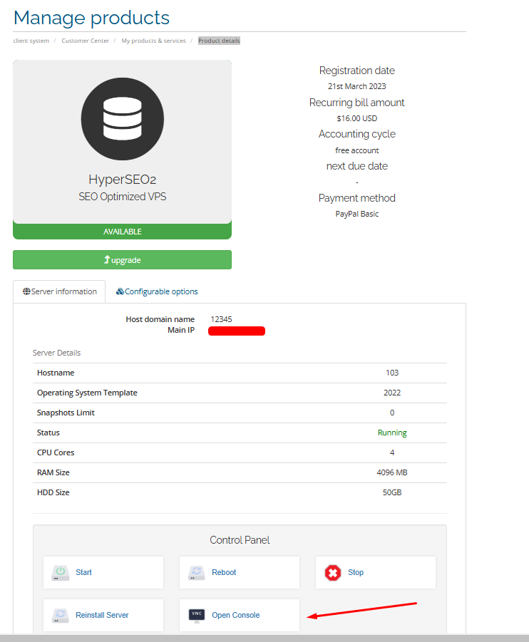The height and width of the screenshot is (642, 529).
Task: Click the free account value
Action: [x=357, y=150]
